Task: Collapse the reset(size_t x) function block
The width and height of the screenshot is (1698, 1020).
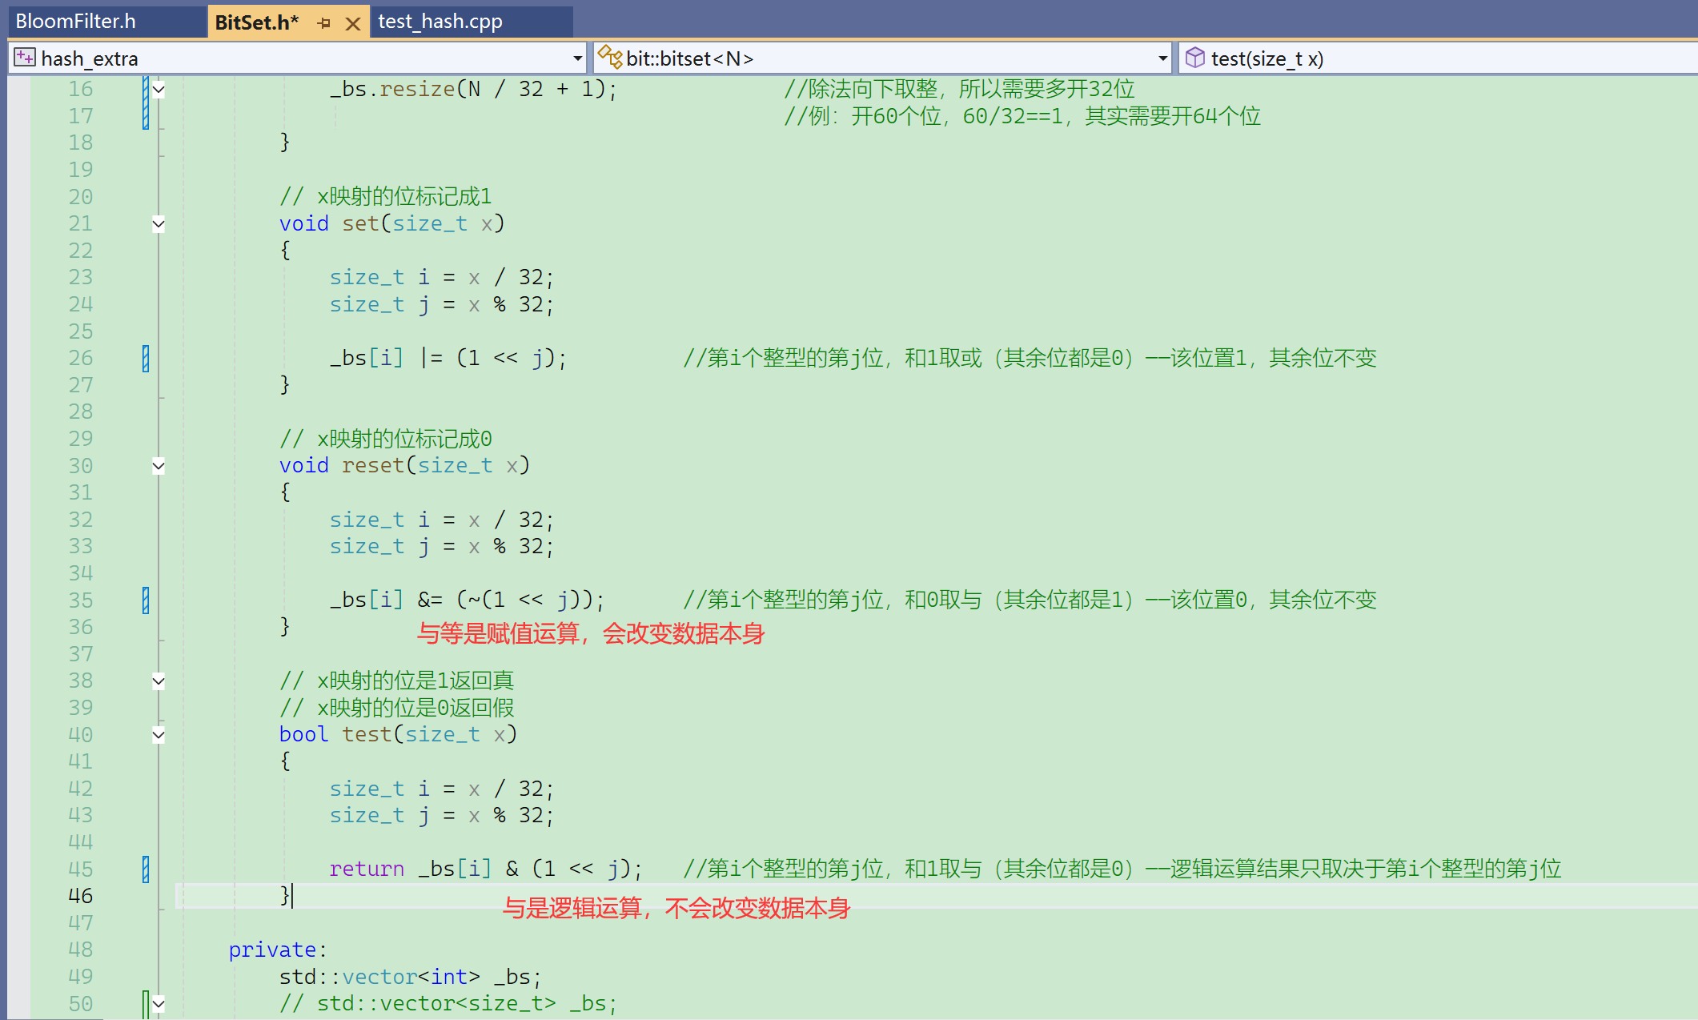Action: click(x=159, y=465)
